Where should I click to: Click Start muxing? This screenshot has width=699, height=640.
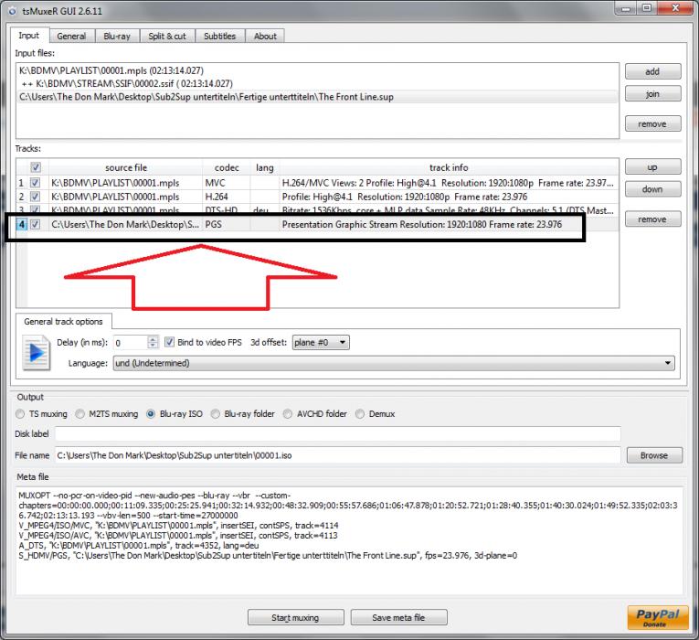tap(295, 618)
